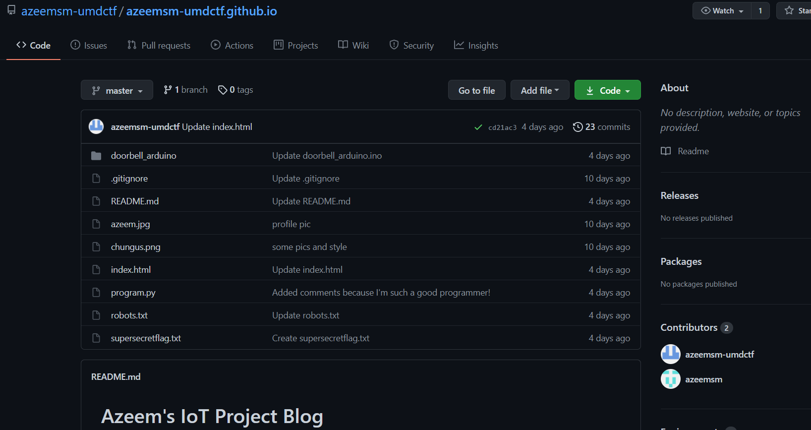Open commit 'some pics and style'

click(309, 247)
